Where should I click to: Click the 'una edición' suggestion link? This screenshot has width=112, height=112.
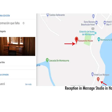click(x=5, y=16)
